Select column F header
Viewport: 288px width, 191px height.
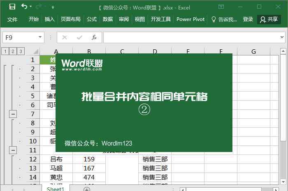click(221, 51)
